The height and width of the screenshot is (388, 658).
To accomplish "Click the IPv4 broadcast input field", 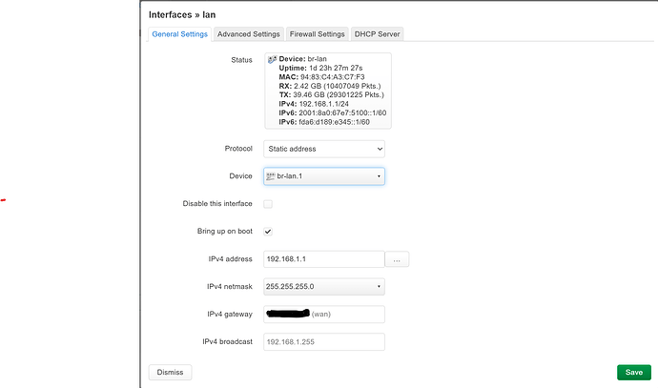I will 324,341.
